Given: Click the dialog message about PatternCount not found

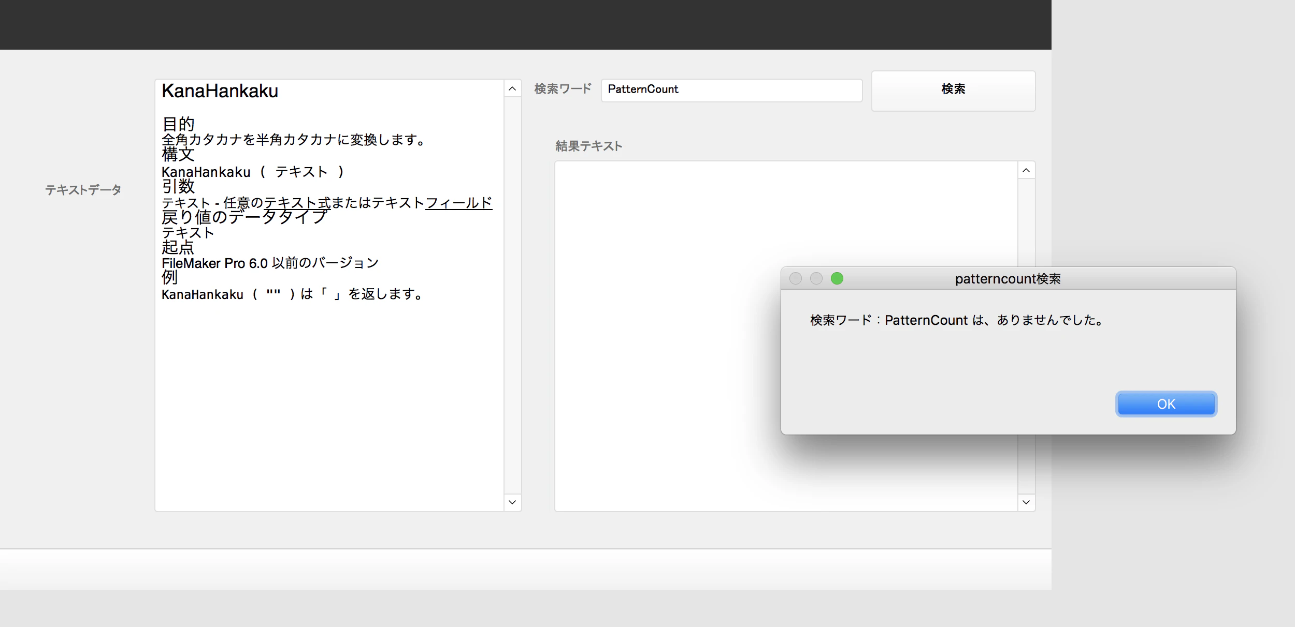Looking at the screenshot, I should point(956,320).
